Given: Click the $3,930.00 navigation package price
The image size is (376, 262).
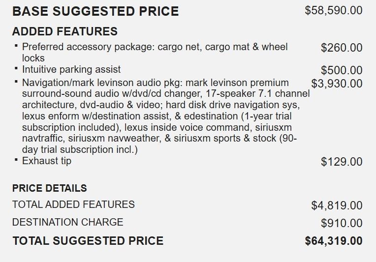Looking at the screenshot, I should coord(337,84).
